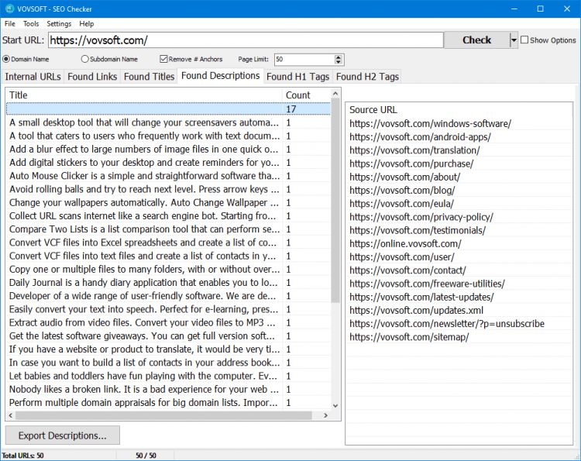Select the row 'Copy one or multiple files'
Screen dimensions: 581x461
click(168, 270)
